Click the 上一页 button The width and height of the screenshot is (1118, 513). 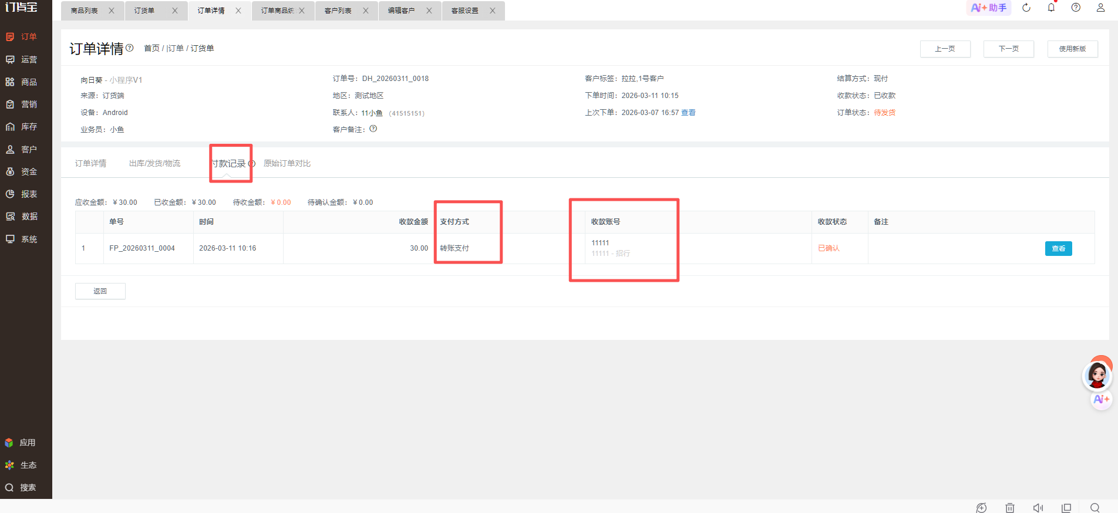pyautogui.click(x=945, y=49)
